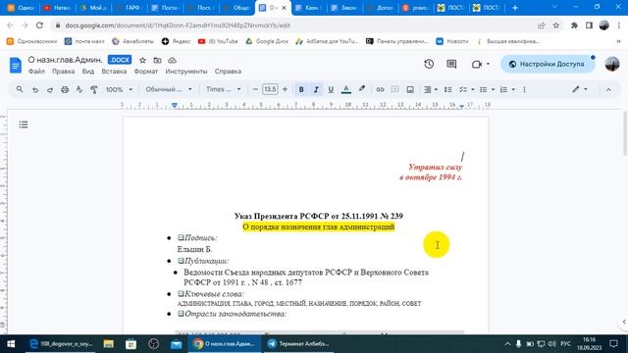
Task: Activate the paint format tool
Action: coord(94,89)
